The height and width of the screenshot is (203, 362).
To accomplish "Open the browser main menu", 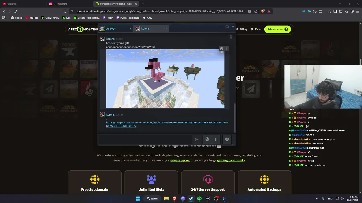I will 358,11.
